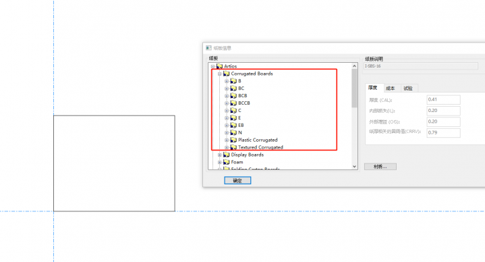Click the BCCB folder icon
485x262 pixels.
point(233,103)
